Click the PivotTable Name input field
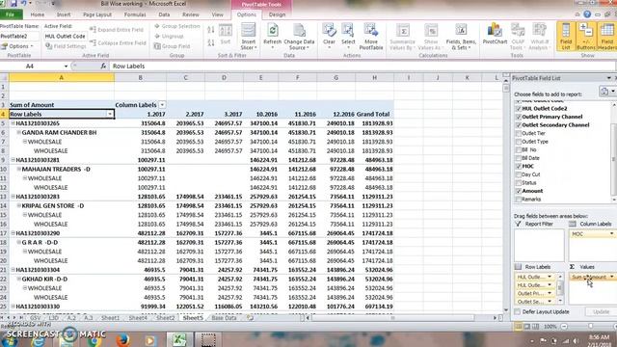 coord(19,37)
